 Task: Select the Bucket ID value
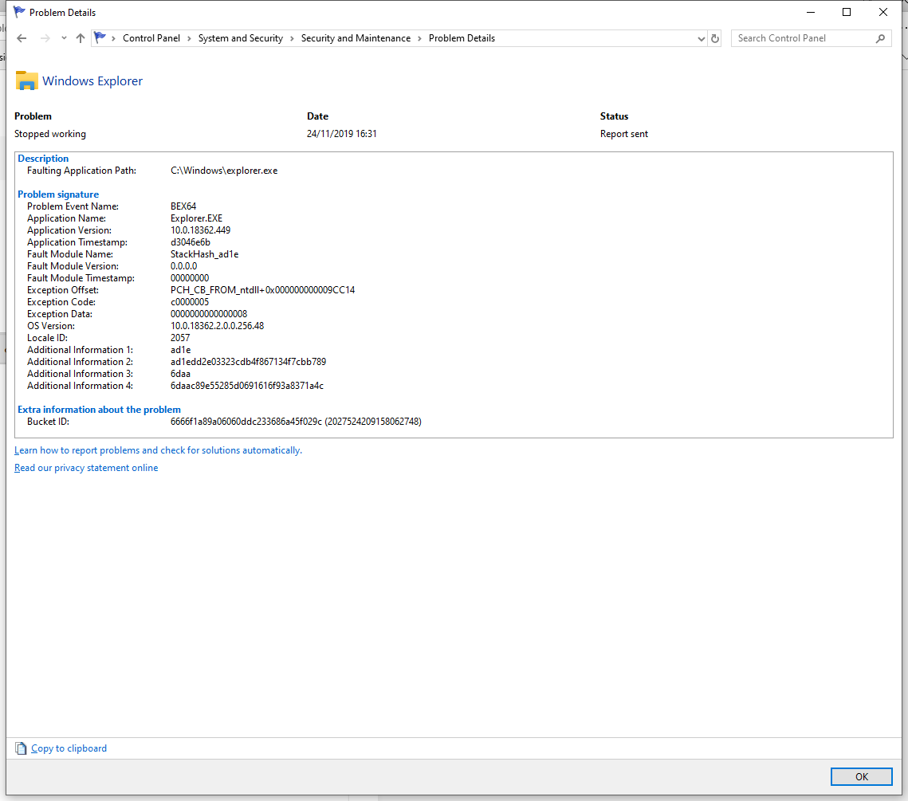pos(296,422)
